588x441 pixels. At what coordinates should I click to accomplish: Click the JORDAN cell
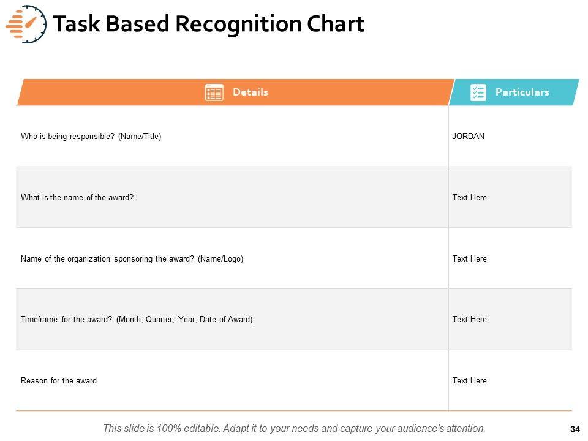click(x=469, y=137)
